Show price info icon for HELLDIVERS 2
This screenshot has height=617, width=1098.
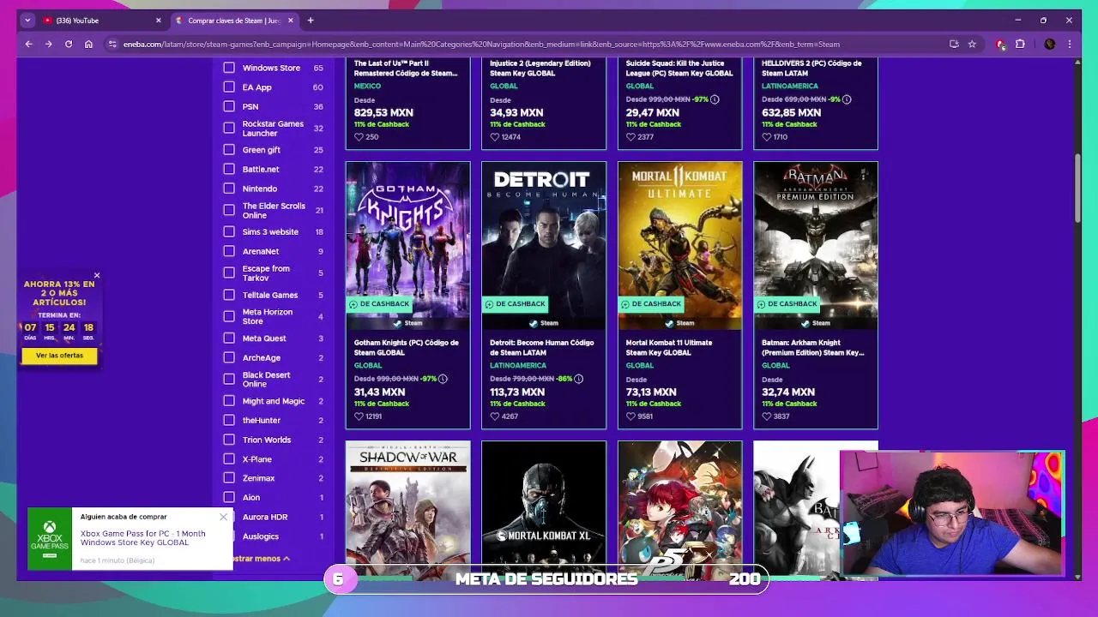click(847, 99)
